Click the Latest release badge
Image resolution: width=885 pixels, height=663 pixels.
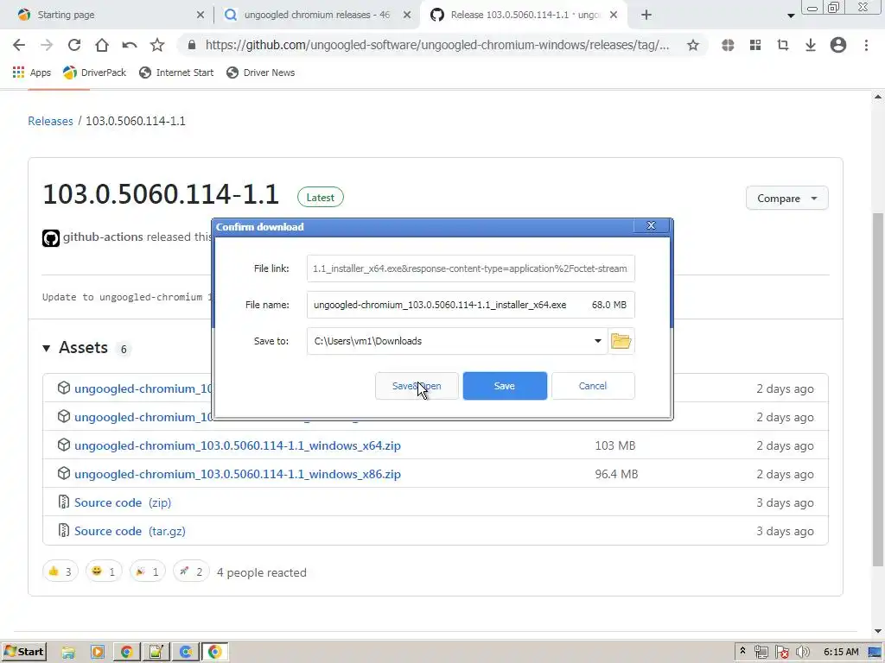[x=320, y=198]
